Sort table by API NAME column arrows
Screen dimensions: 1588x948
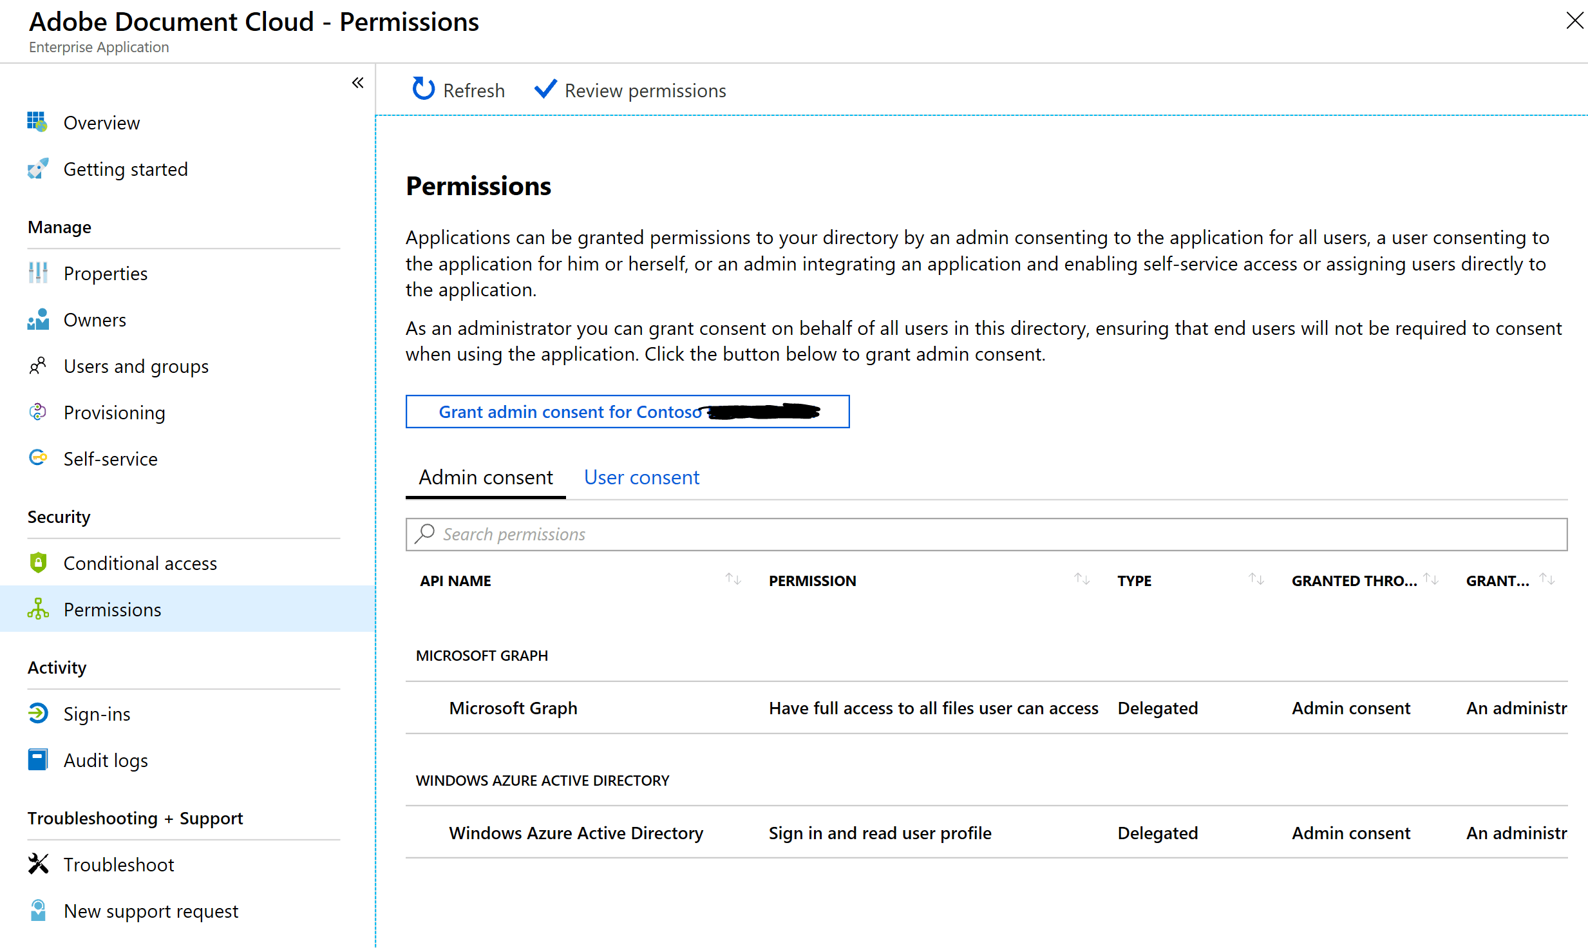tap(733, 580)
